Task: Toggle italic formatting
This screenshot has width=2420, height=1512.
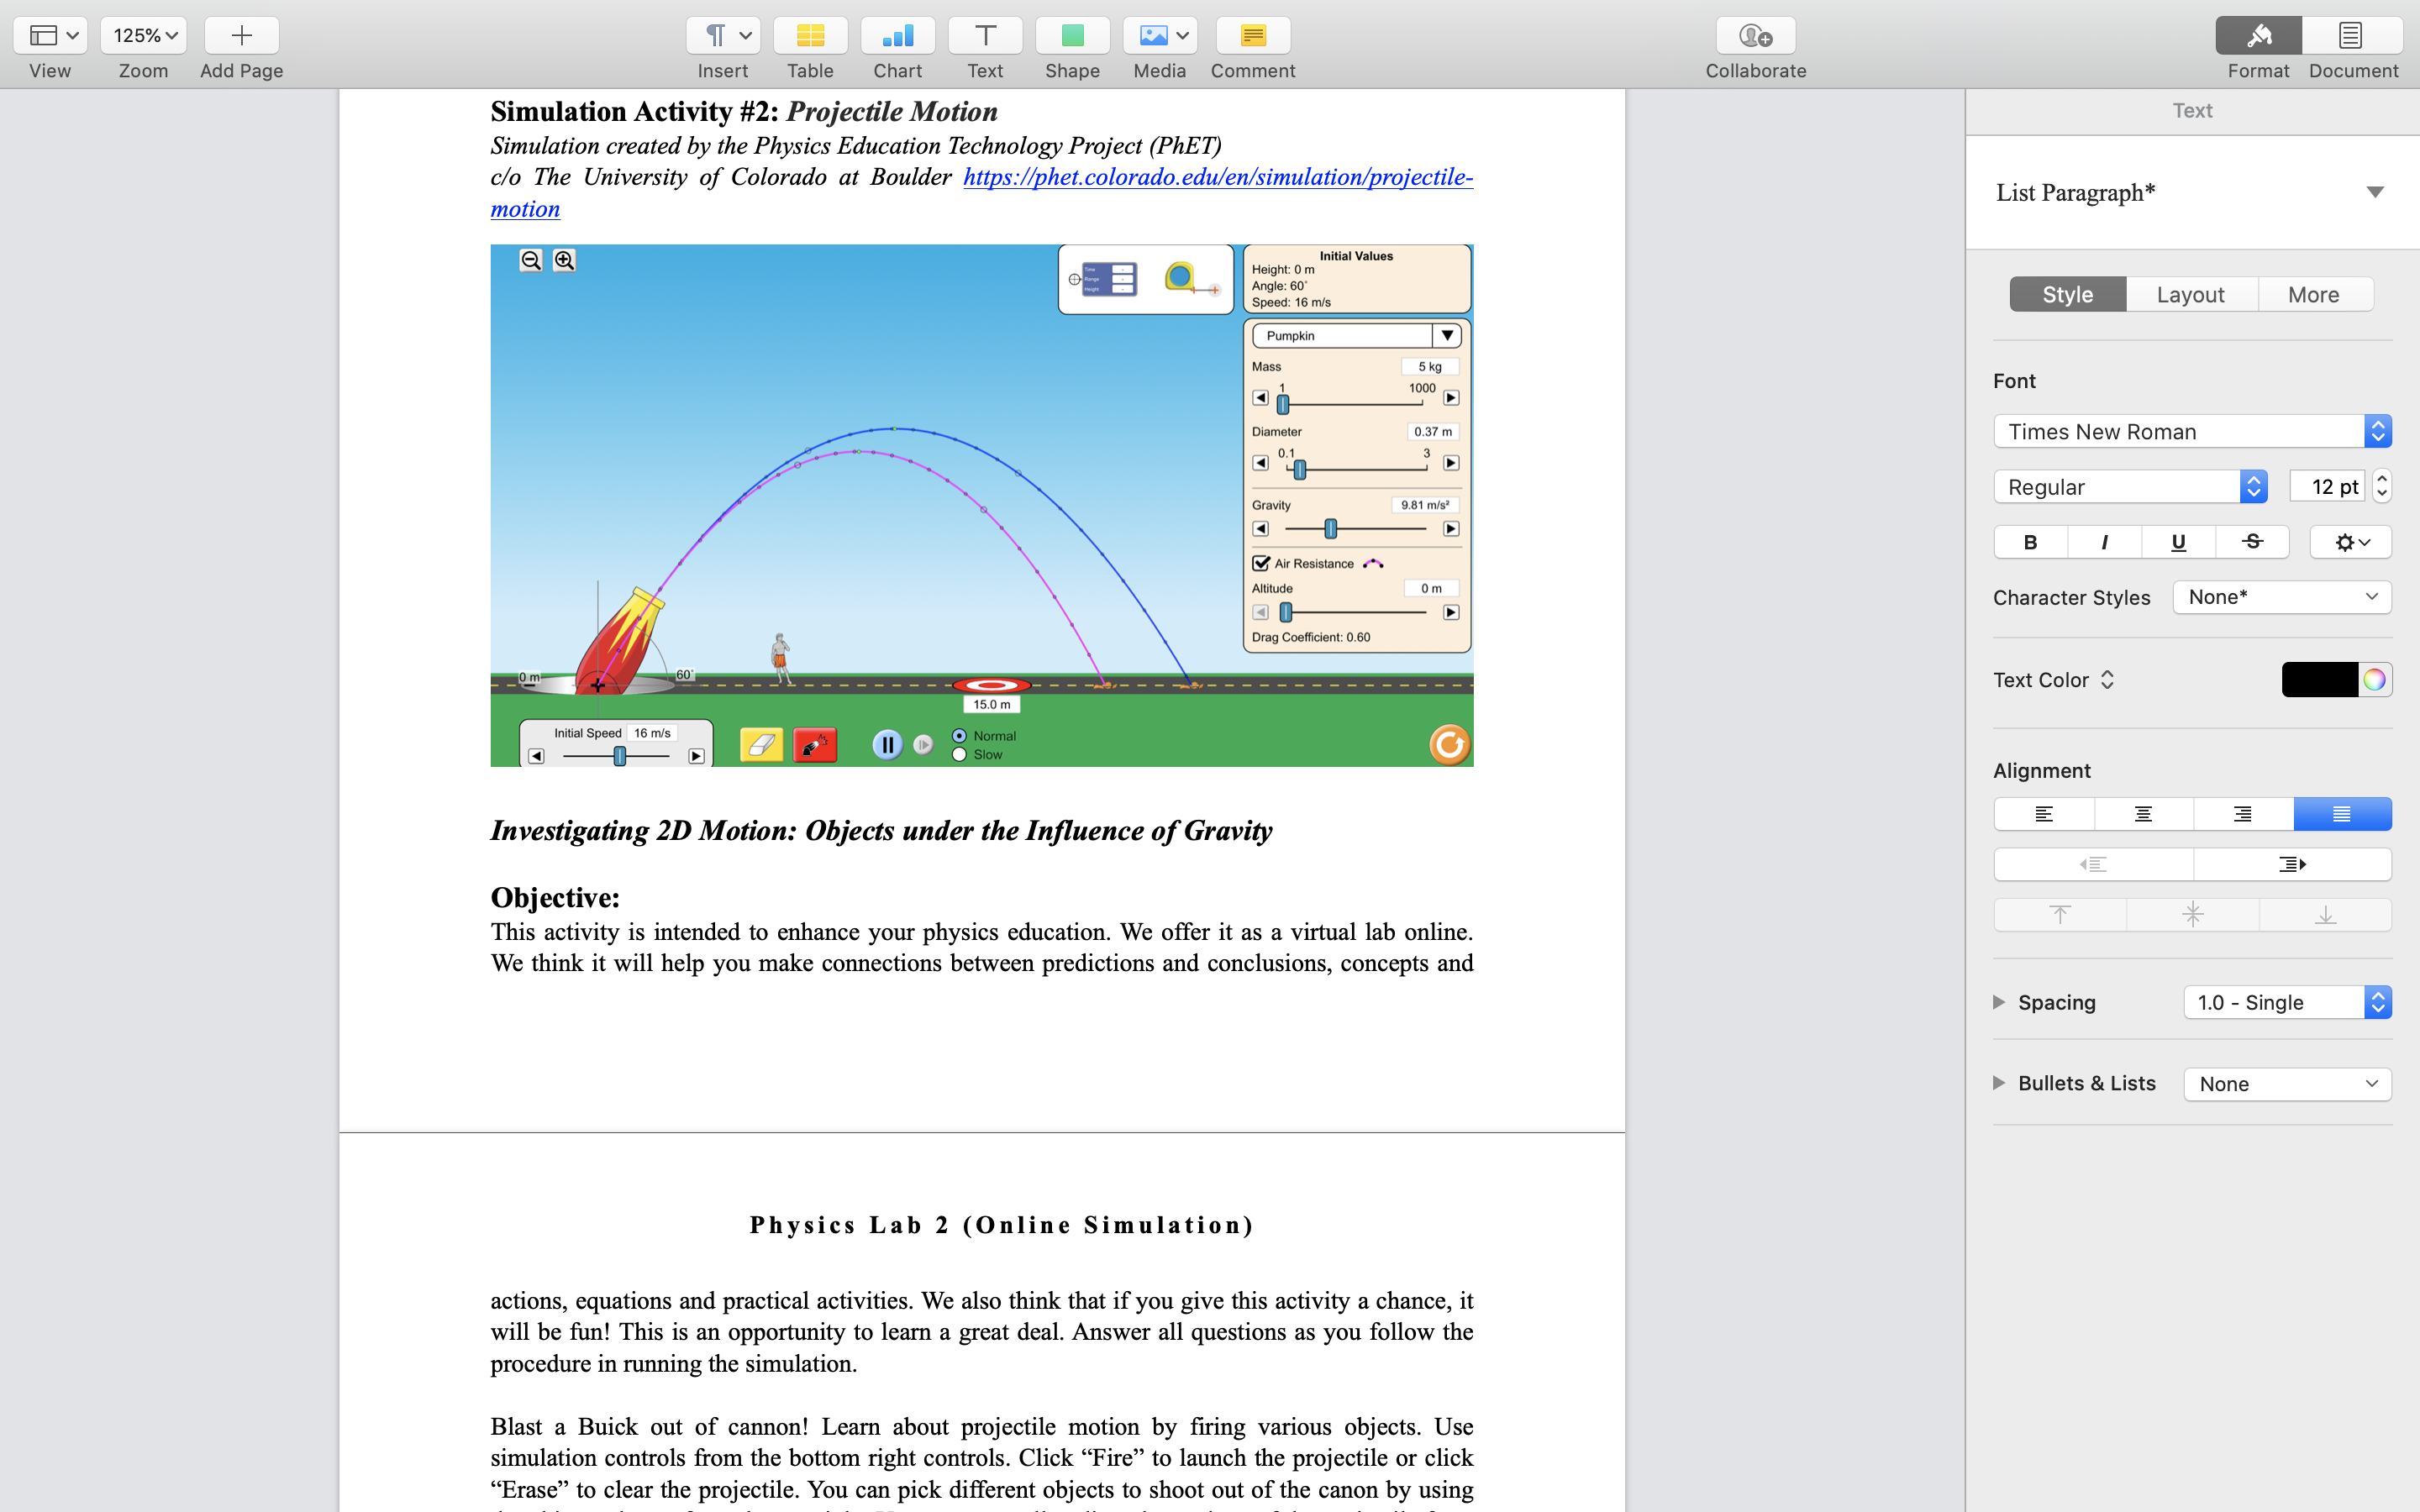Action: coord(2104,541)
